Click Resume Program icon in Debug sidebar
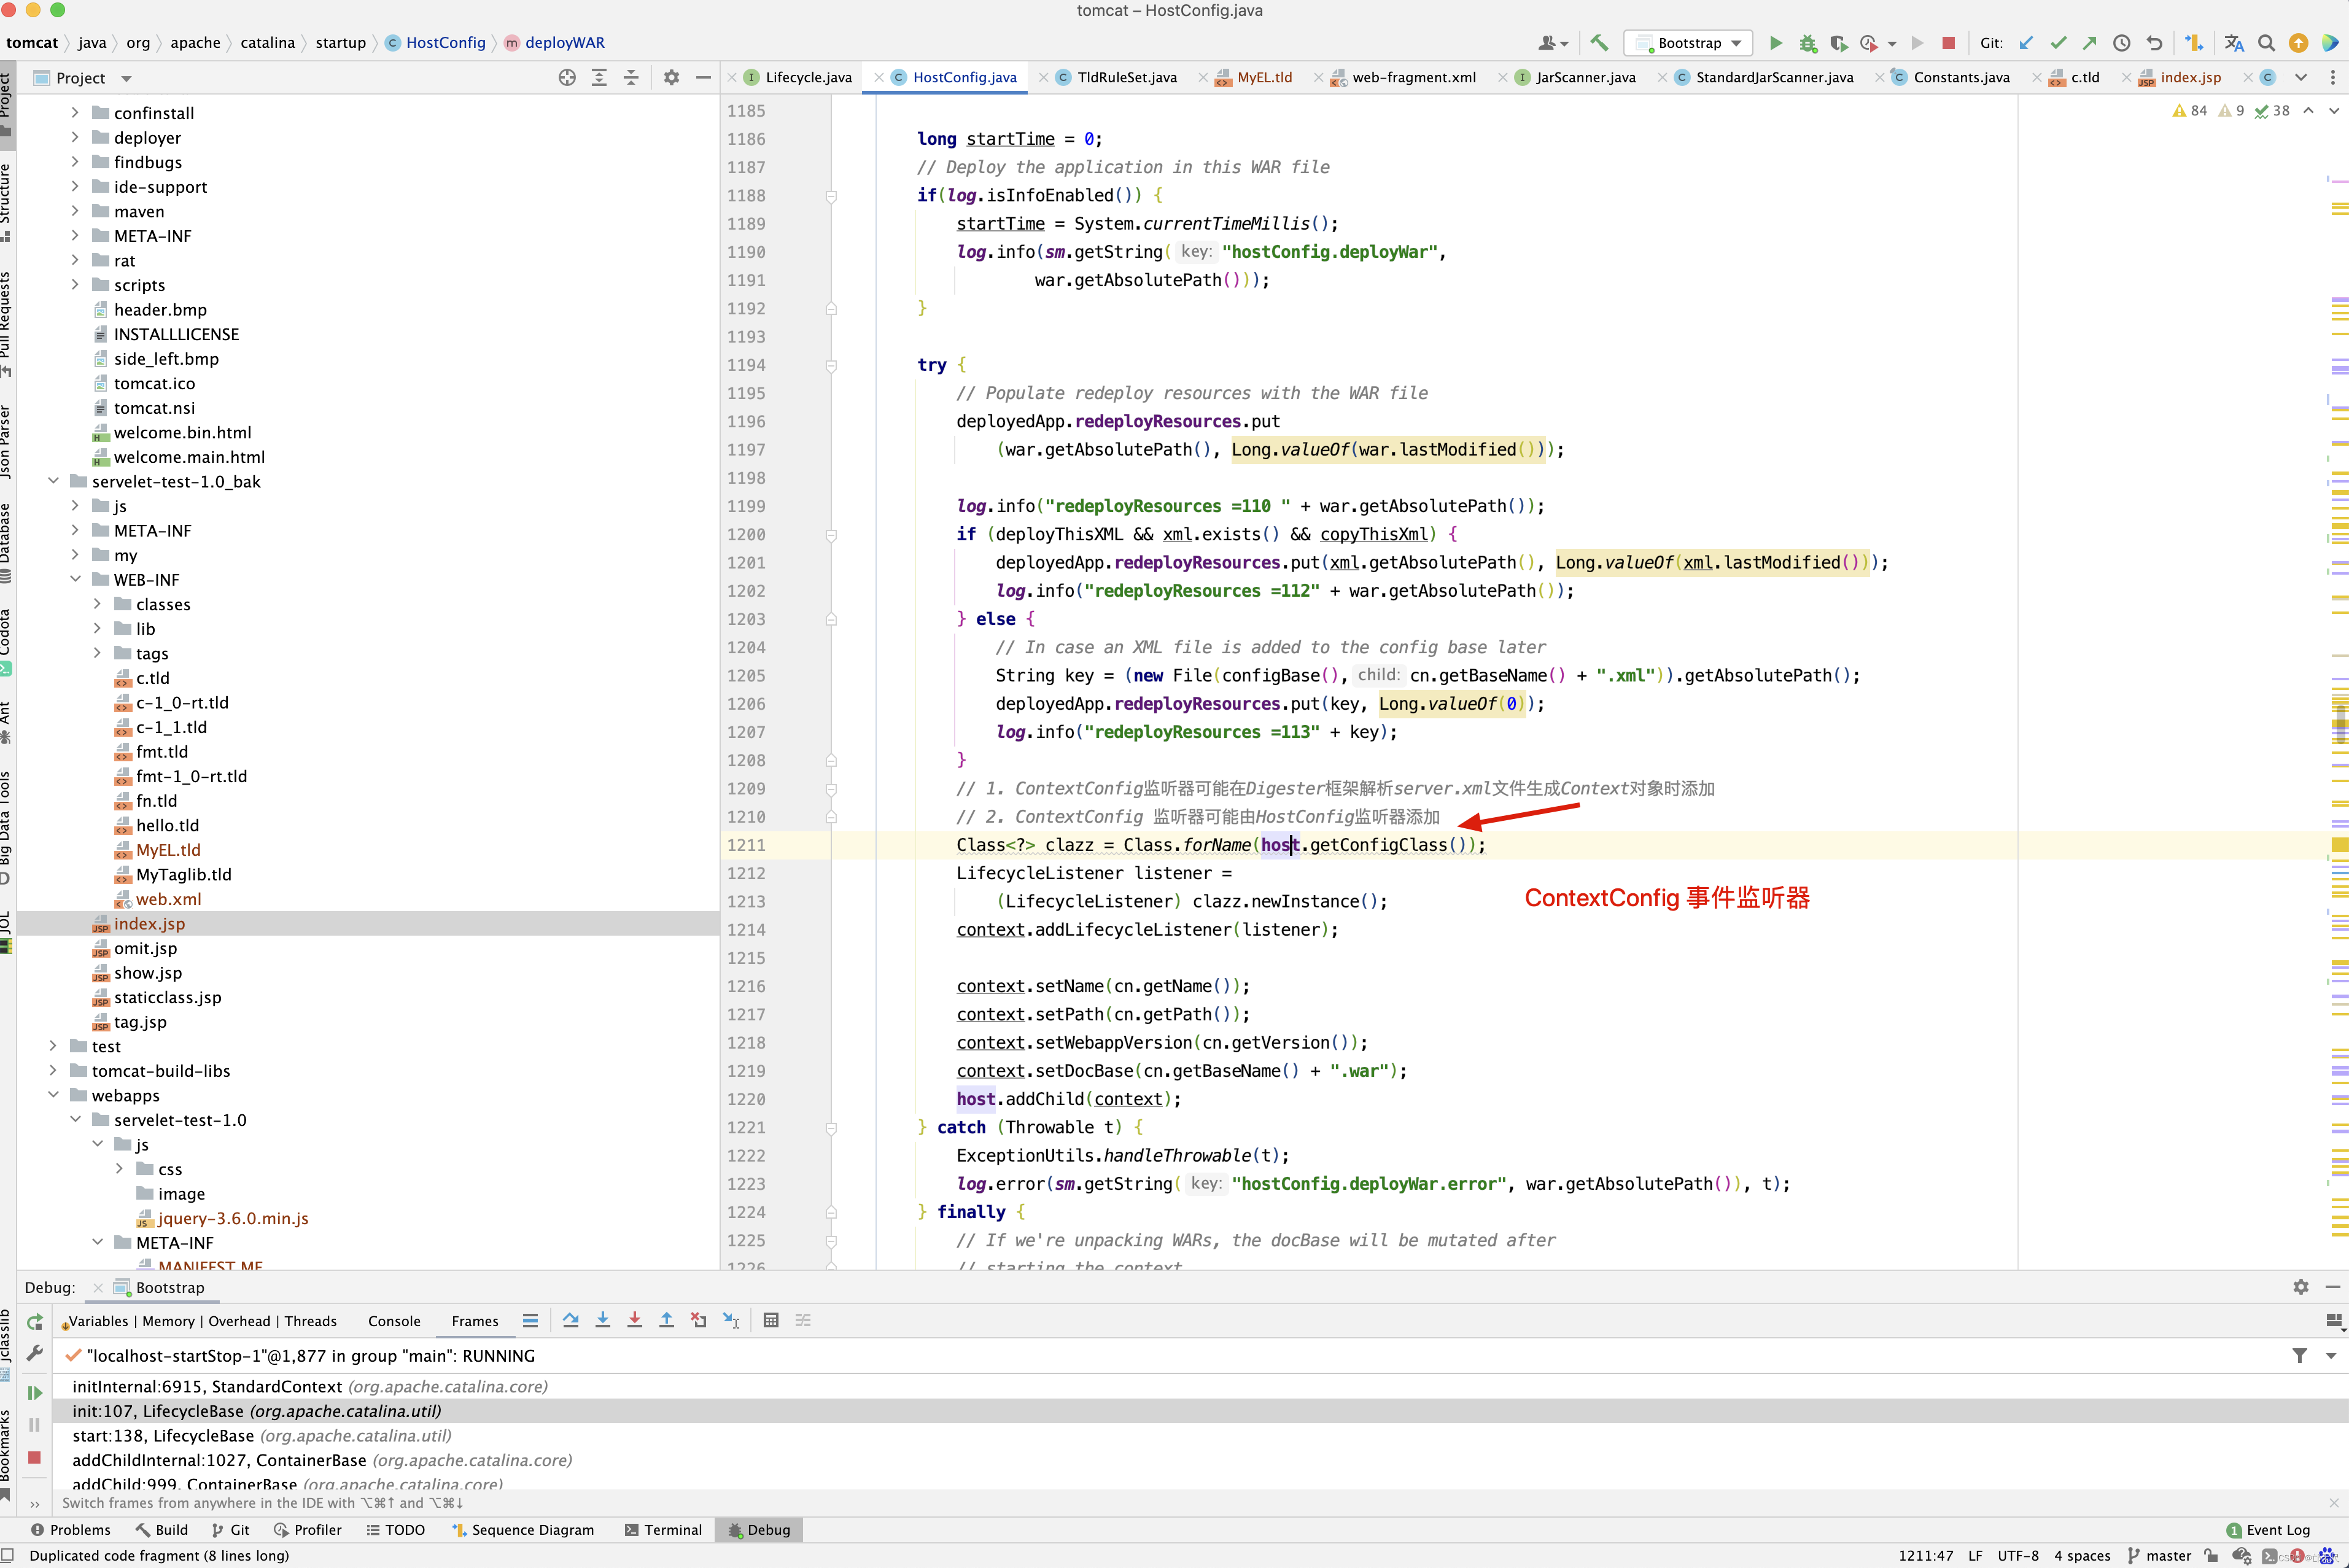Viewport: 2349px width, 1568px height. 35,1393
